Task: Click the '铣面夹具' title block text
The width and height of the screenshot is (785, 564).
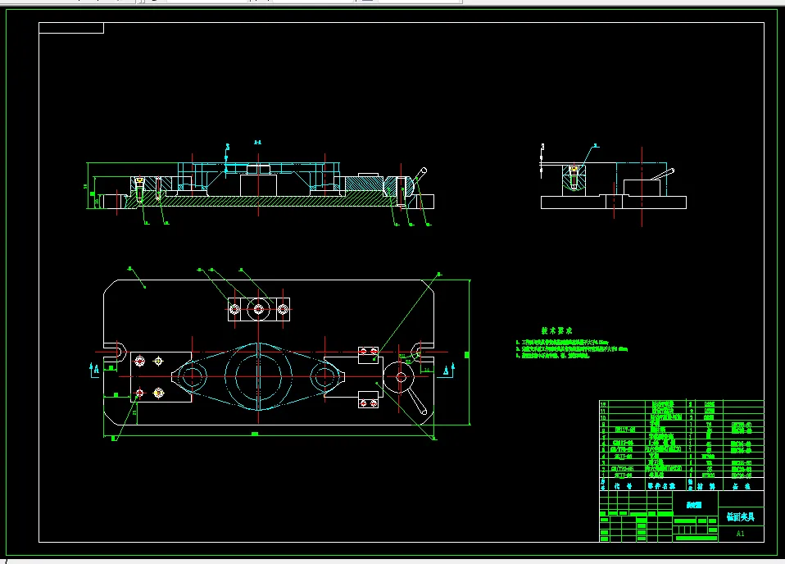Action: coord(741,517)
